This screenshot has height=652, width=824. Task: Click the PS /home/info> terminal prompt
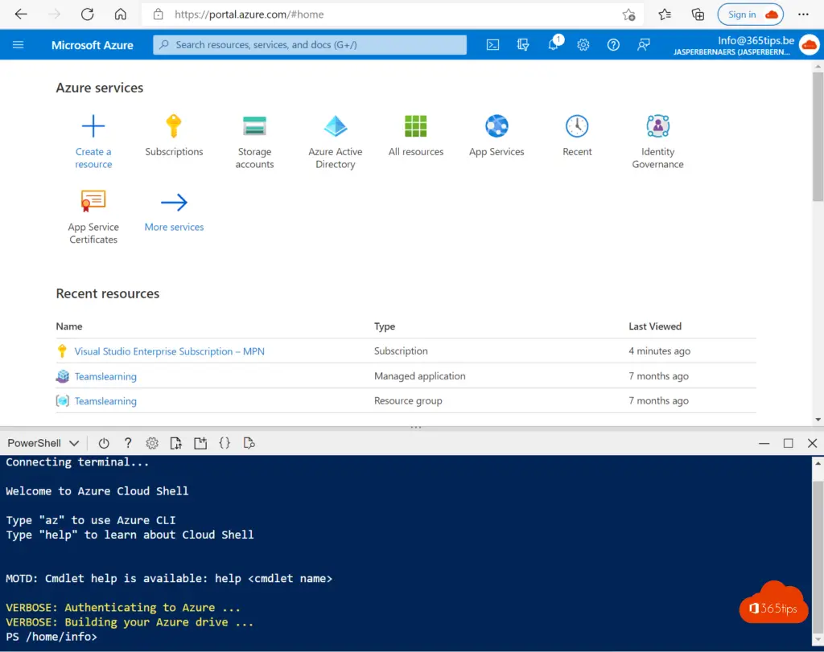(51, 637)
